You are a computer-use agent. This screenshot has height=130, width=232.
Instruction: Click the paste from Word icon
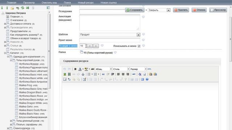(155, 74)
